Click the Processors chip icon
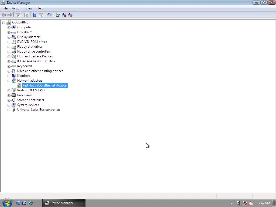Image resolution: width=276 pixels, height=207 pixels. click(14, 95)
